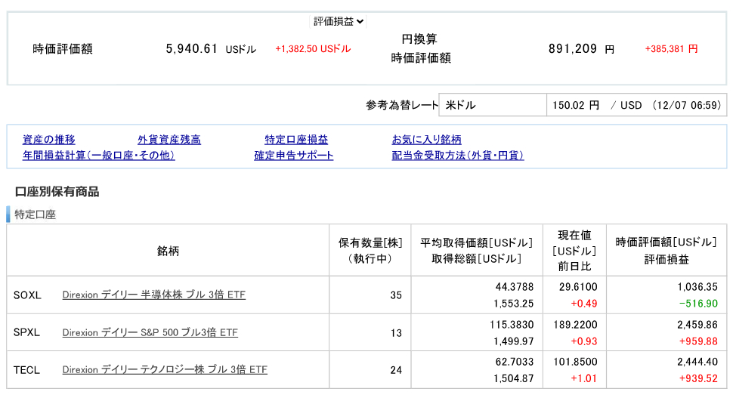
Task: Open Direxion デイリー S&P 500 ブル3倍 ETF link
Action: [150, 332]
